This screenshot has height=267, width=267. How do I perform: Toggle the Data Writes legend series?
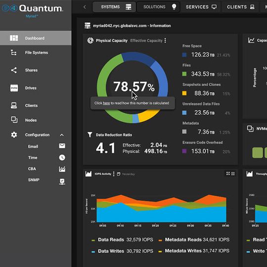coord(122,251)
